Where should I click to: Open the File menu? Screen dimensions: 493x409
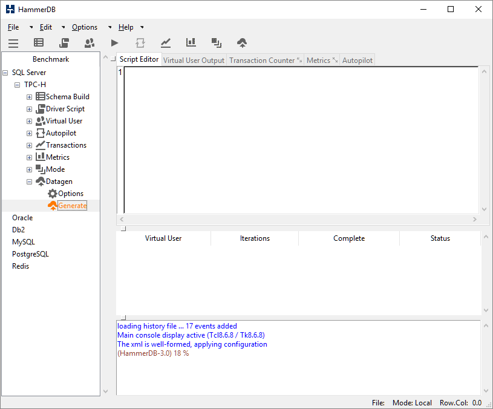13,27
